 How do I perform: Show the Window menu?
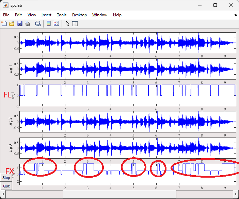click(100, 15)
